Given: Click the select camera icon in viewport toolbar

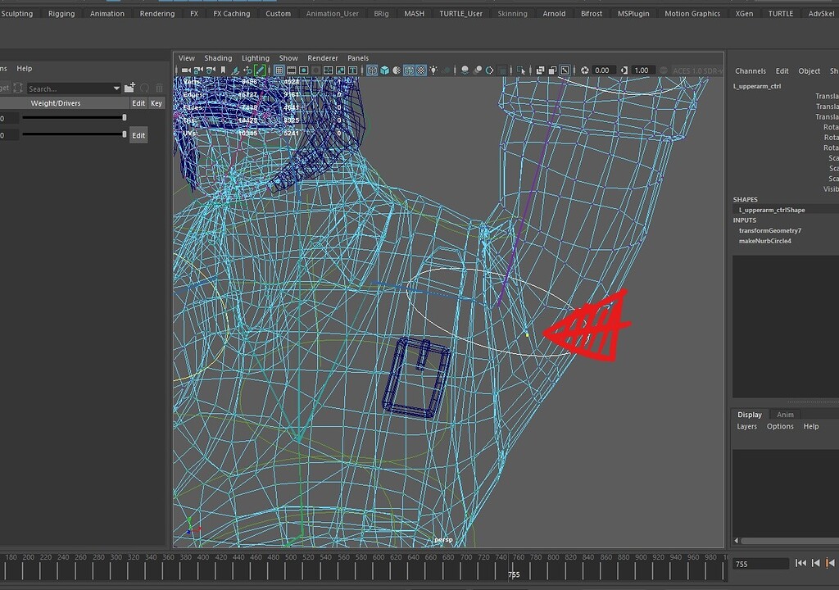Looking at the screenshot, I should click(x=184, y=70).
